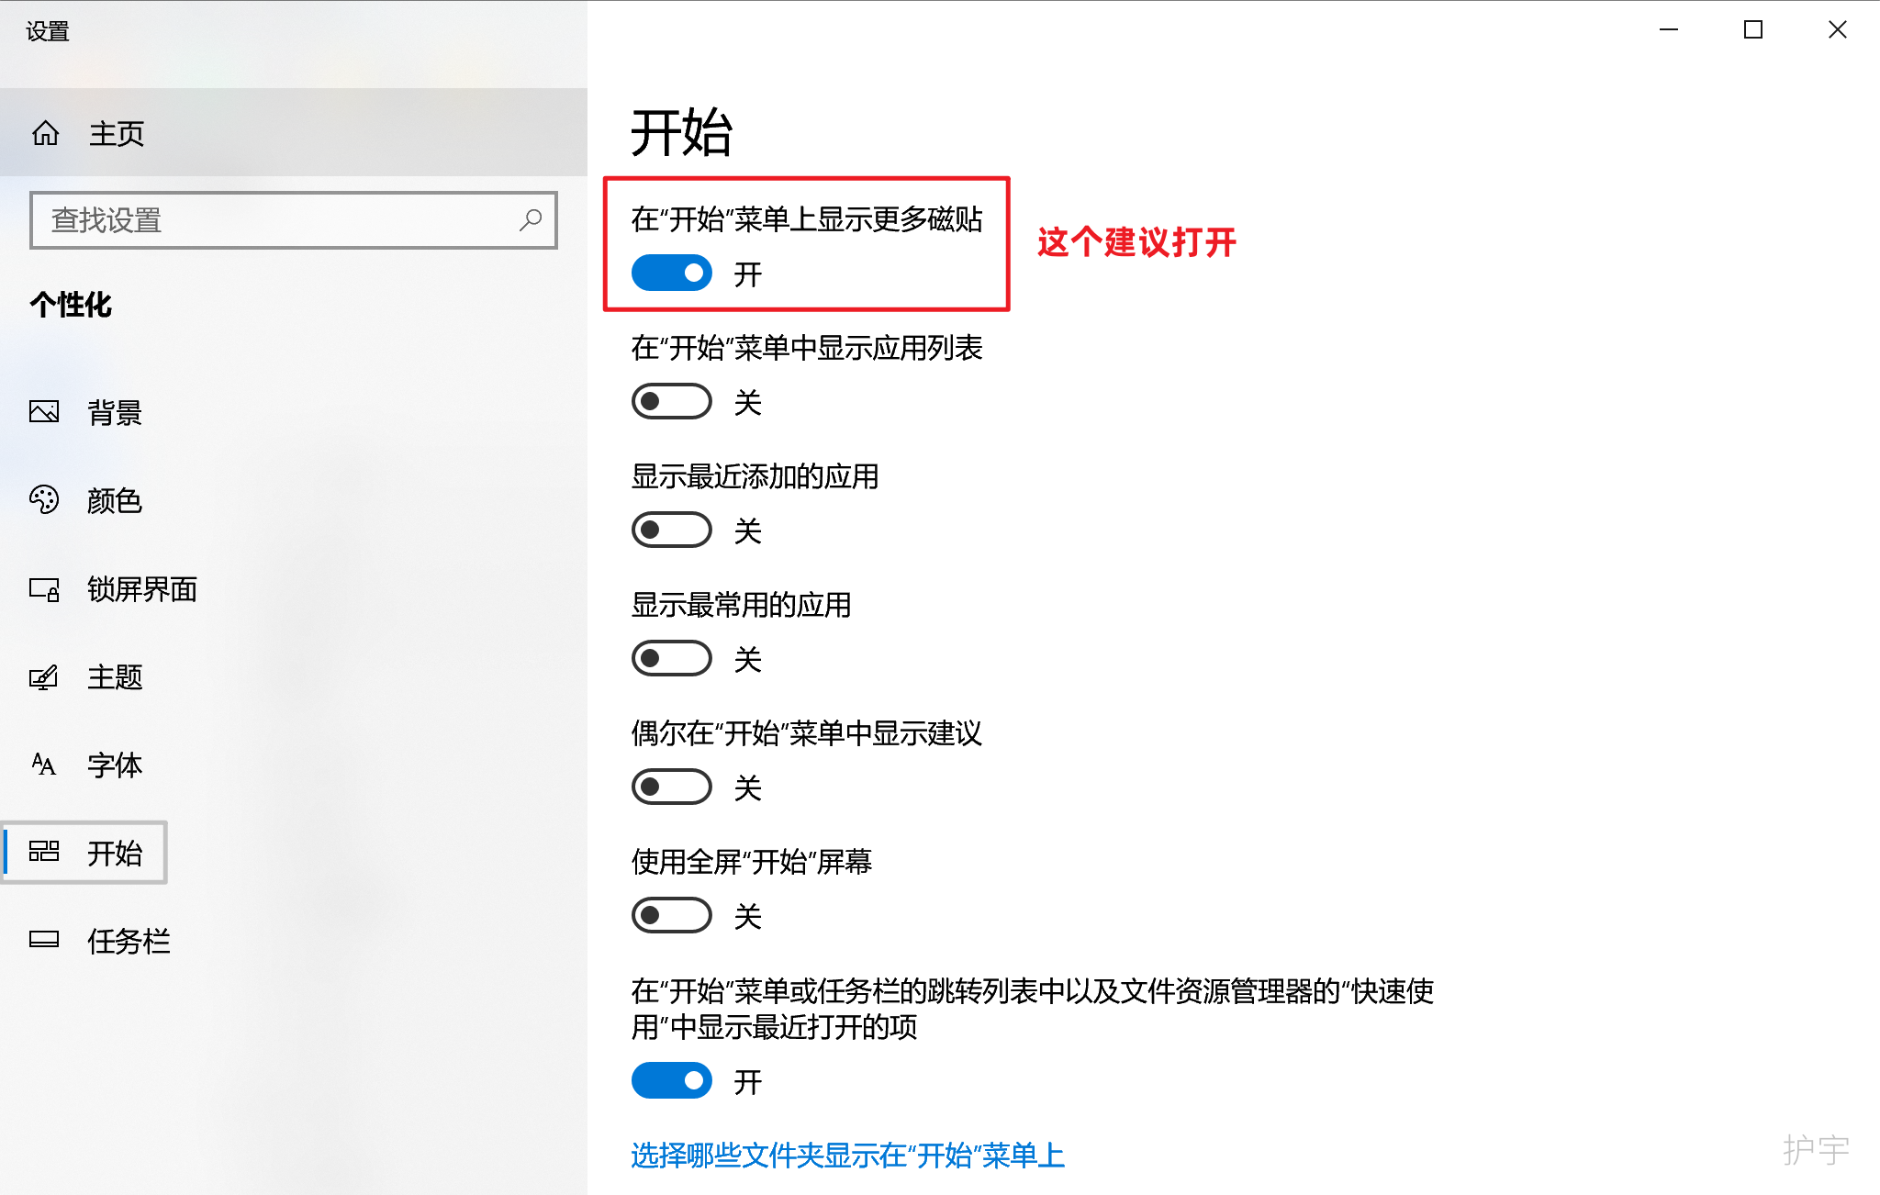The image size is (1880, 1195).
Task: Click the 字体 font icon
Action: coord(44,765)
